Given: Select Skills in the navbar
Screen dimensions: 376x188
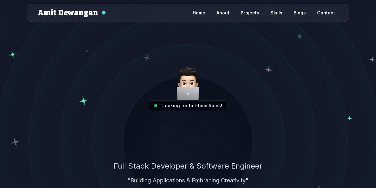Looking at the screenshot, I should coord(276,13).
